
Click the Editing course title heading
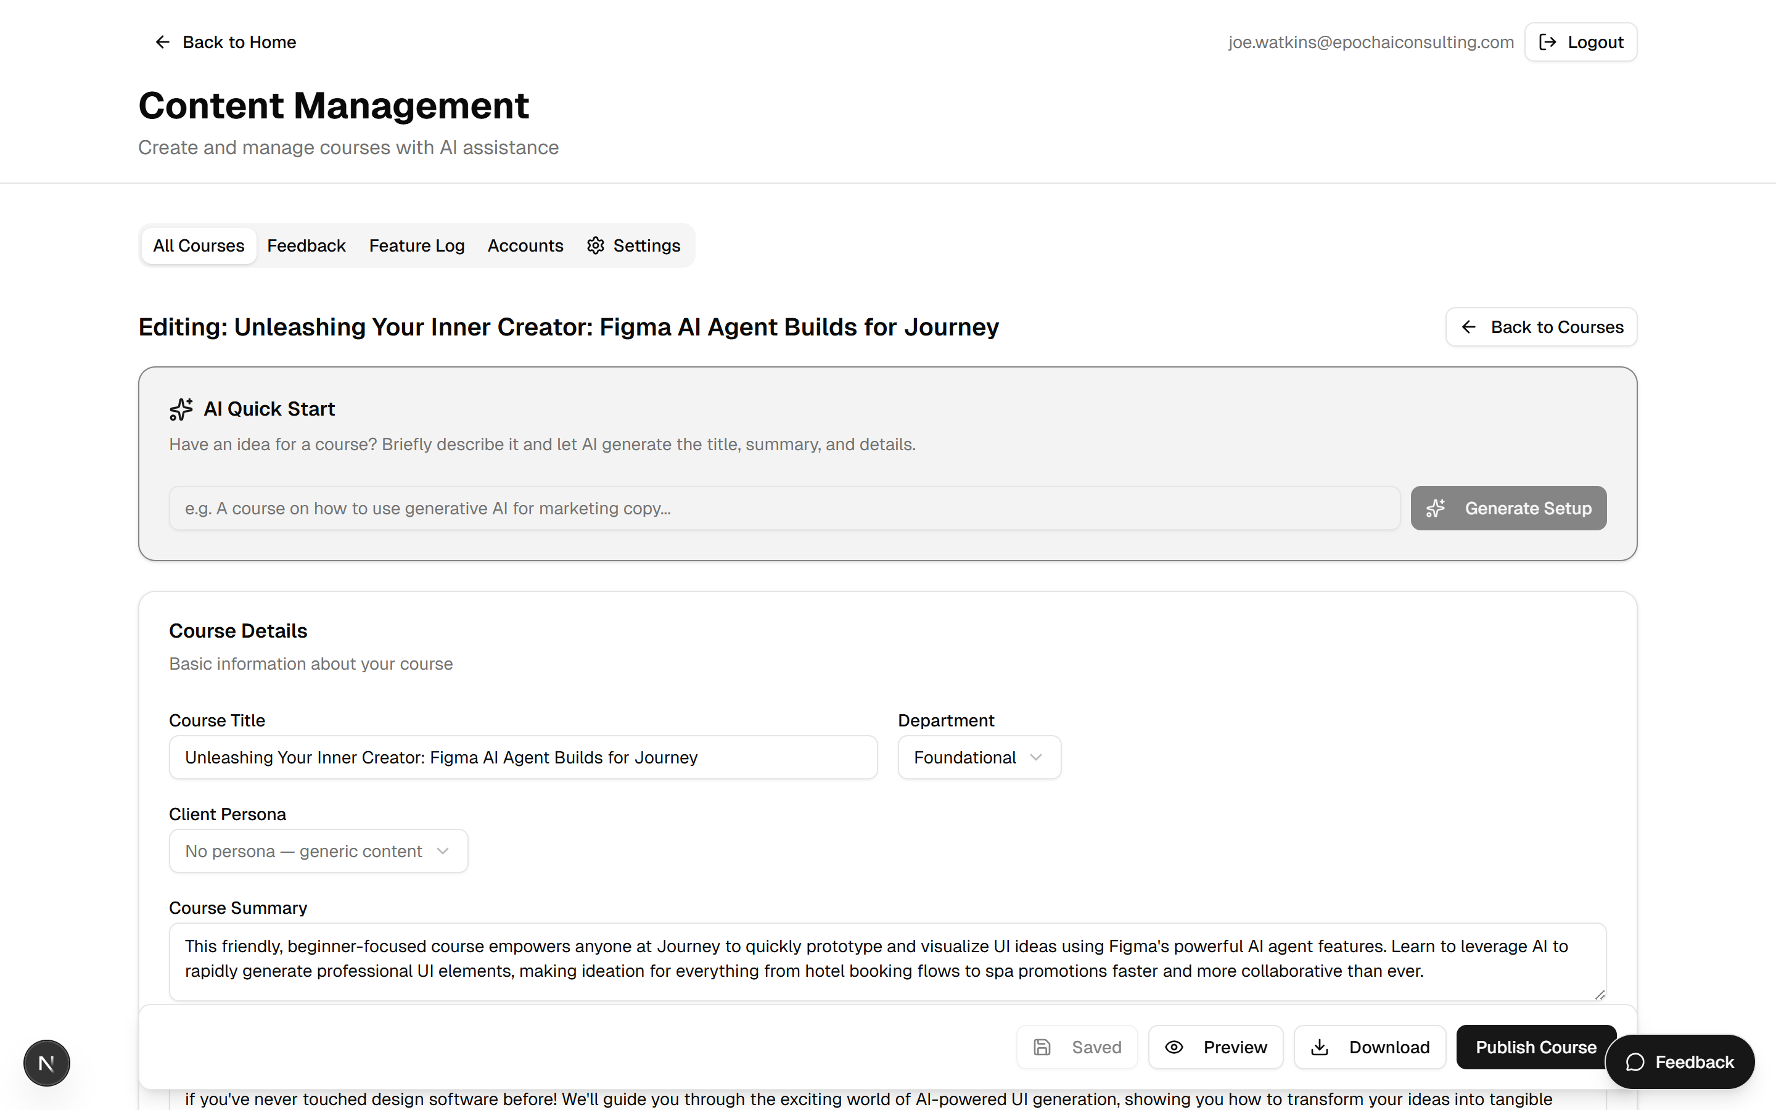point(569,327)
